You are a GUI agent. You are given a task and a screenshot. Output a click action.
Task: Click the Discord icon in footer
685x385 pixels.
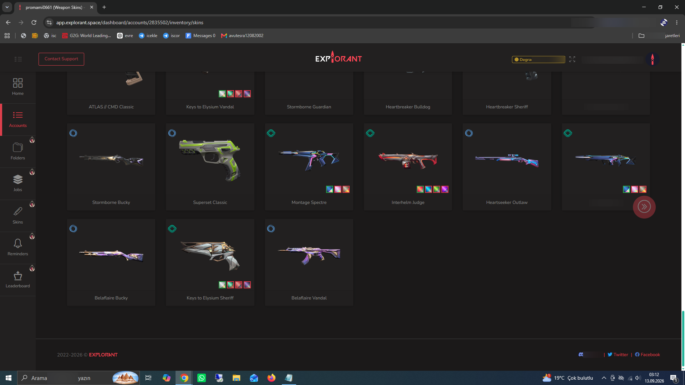(x=581, y=355)
